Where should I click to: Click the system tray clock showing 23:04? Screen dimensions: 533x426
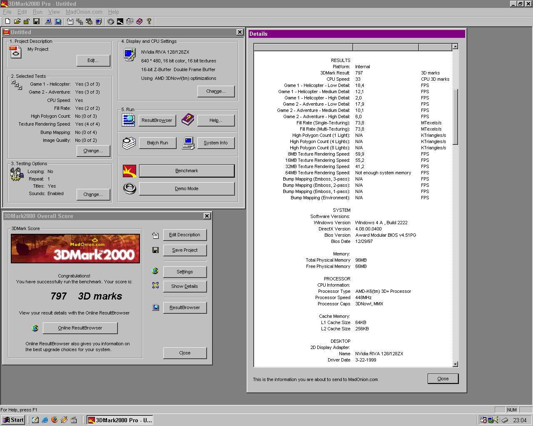[520, 420]
